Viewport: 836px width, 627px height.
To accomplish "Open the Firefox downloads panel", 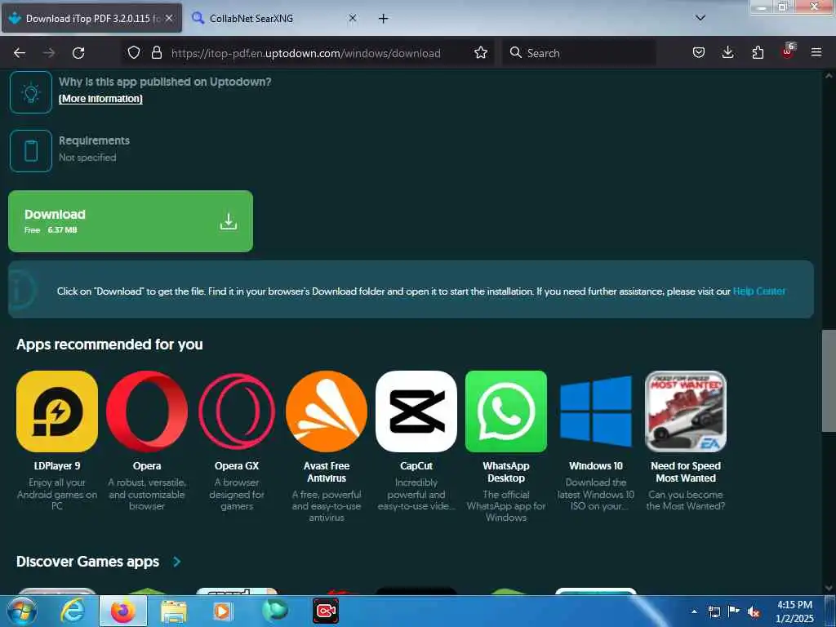I will 727,52.
